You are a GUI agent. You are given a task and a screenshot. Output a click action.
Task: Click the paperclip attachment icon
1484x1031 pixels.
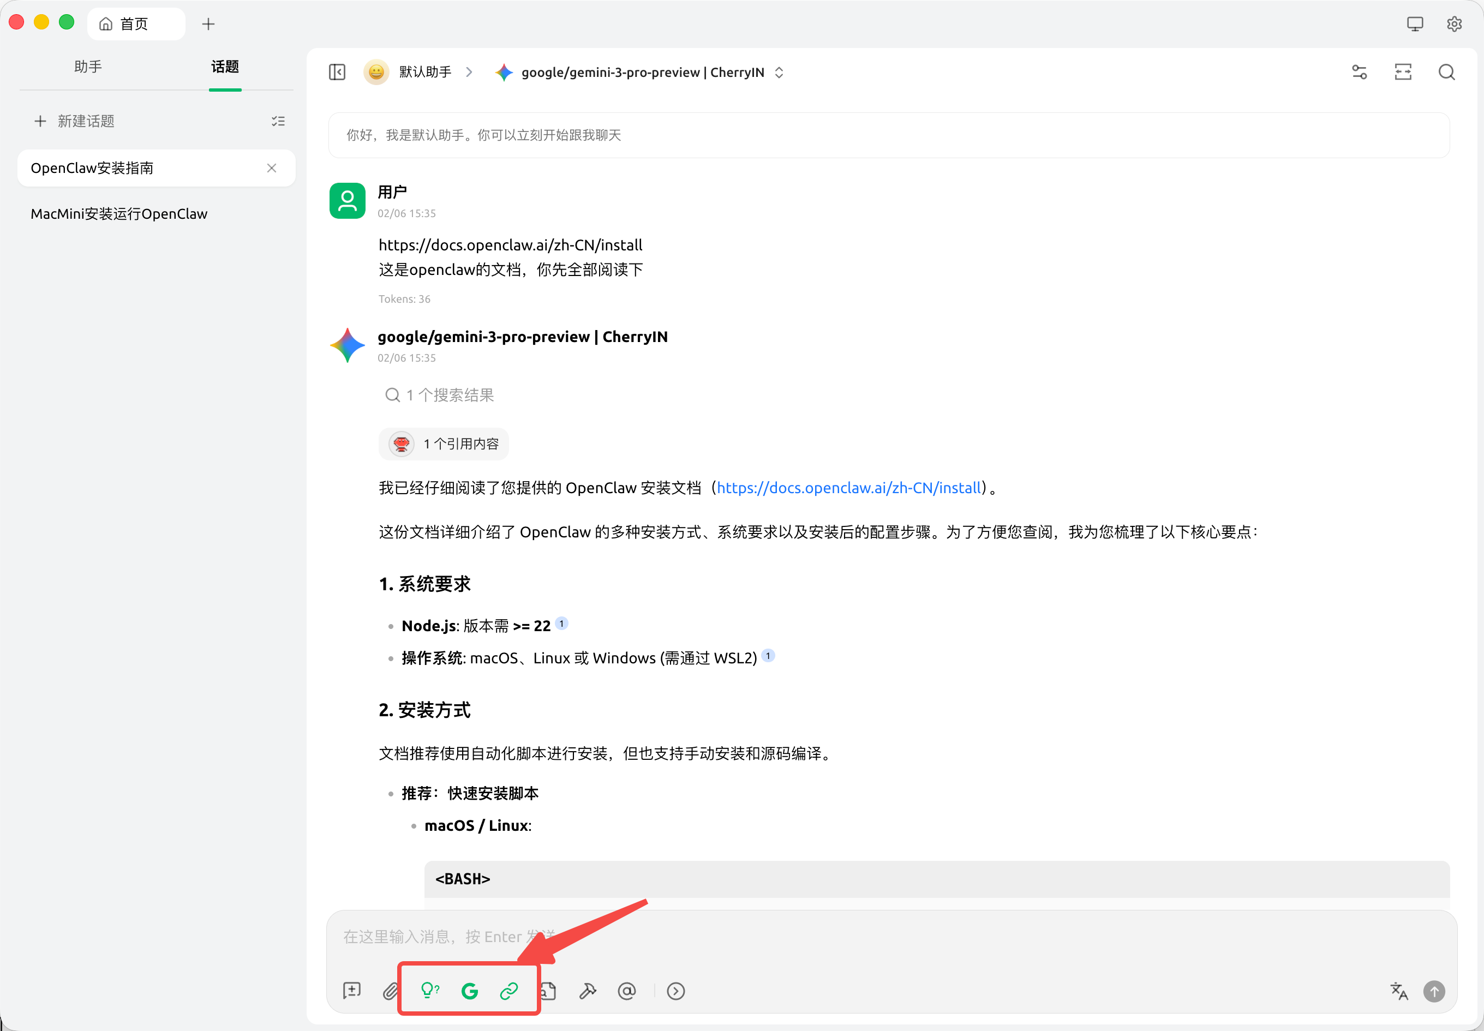click(x=391, y=990)
